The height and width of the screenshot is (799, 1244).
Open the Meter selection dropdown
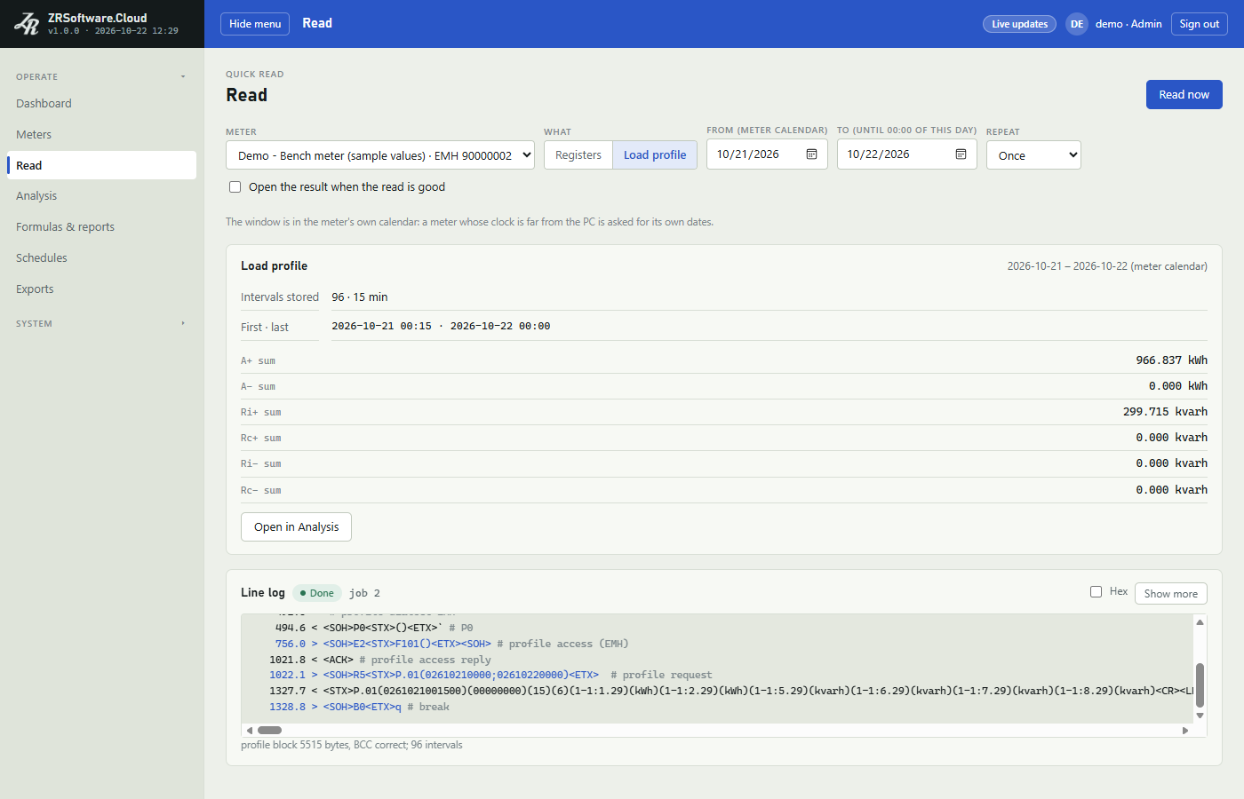[380, 155]
